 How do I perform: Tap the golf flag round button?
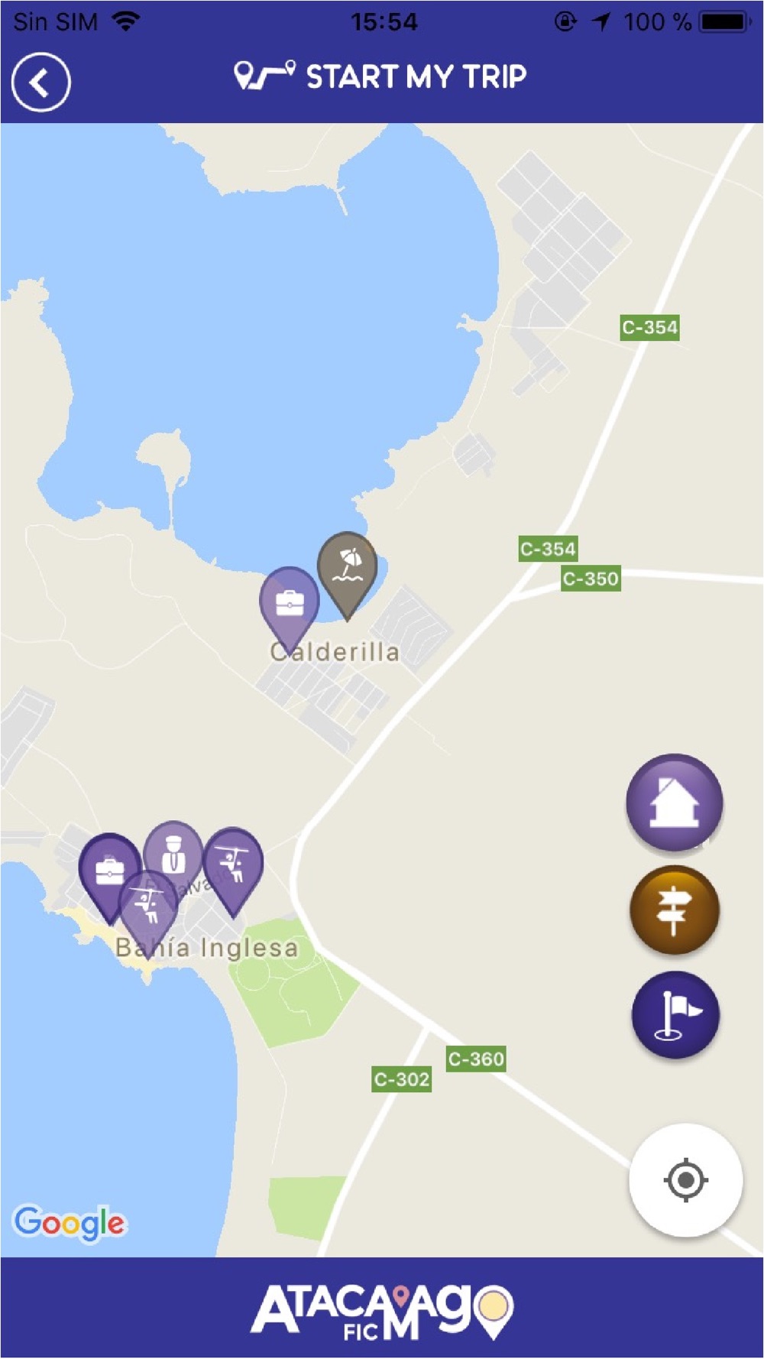[675, 1015]
